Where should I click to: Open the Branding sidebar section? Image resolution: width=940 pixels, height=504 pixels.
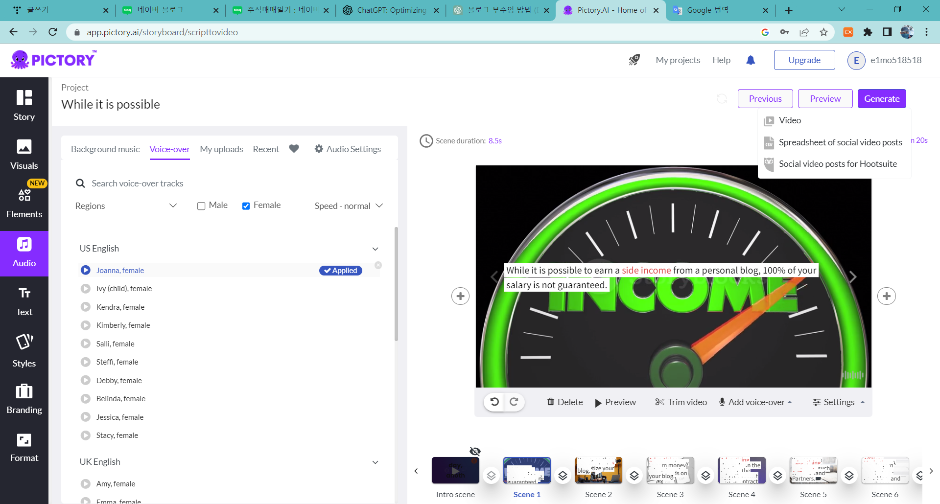click(24, 399)
